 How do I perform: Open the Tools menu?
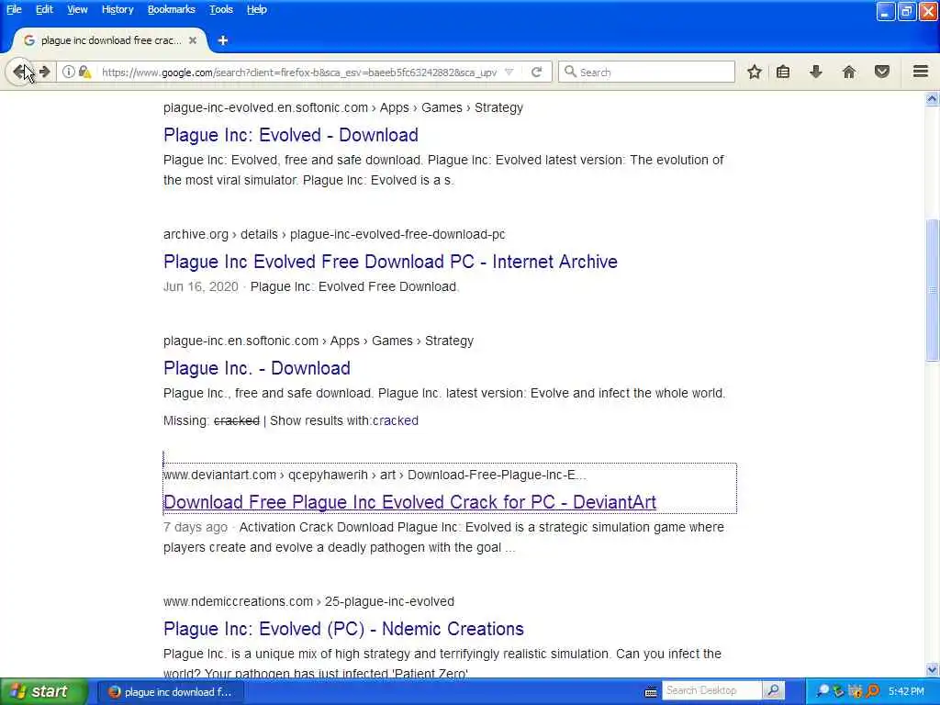[220, 9]
